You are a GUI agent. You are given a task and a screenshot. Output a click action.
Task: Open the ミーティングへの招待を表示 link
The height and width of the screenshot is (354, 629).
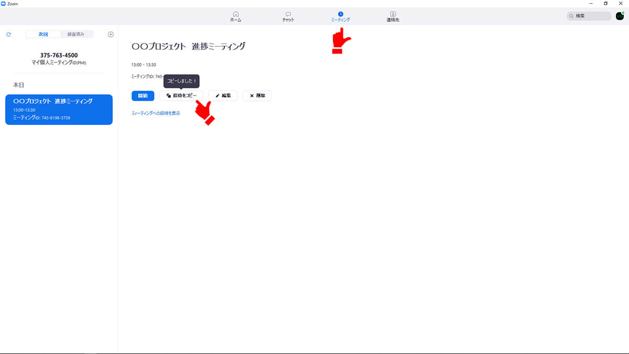[x=156, y=113]
